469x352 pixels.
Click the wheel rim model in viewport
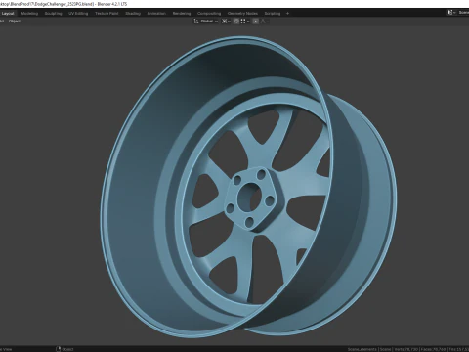point(247,188)
